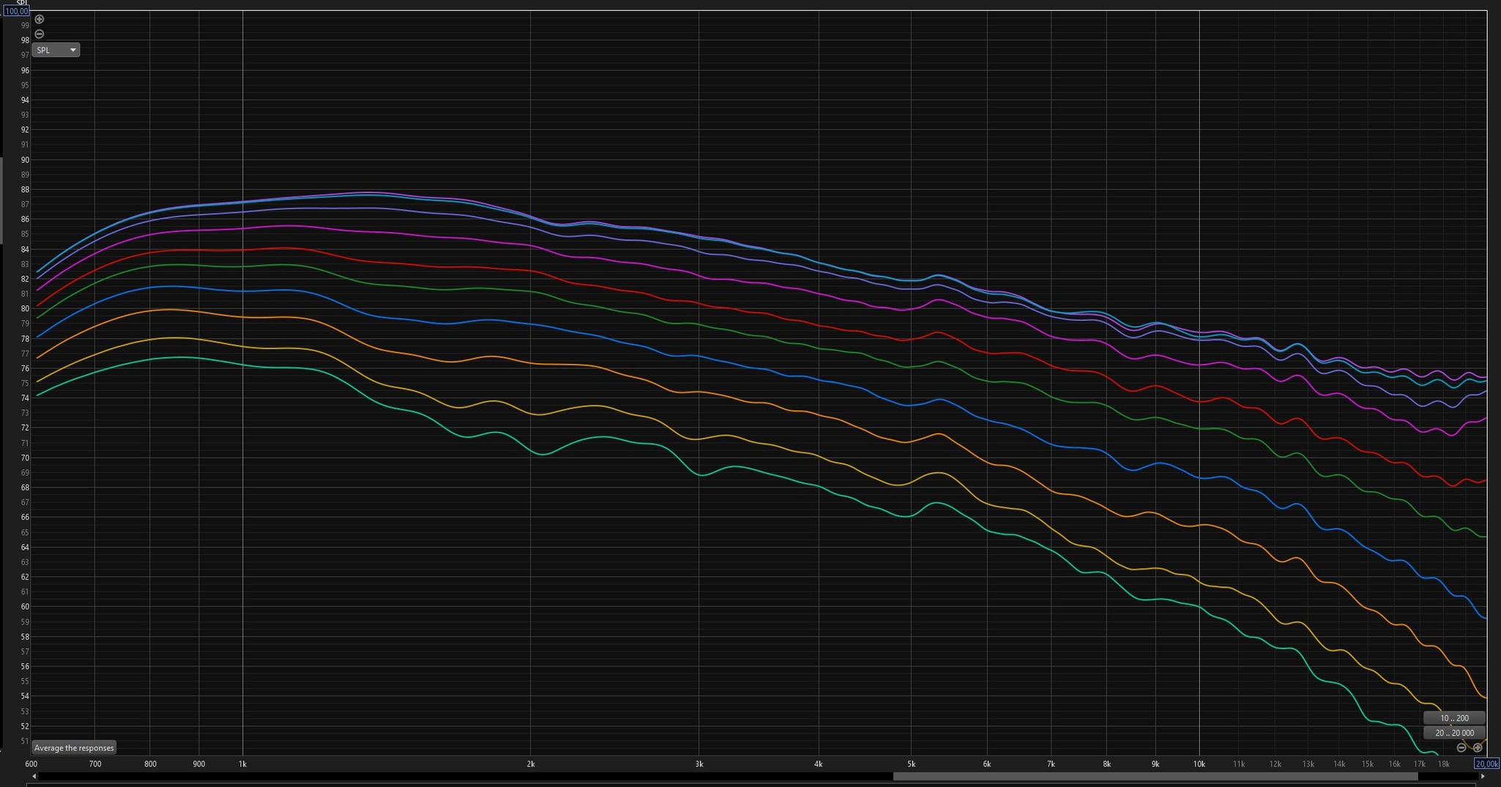Zoom out the vertical SPL axis
1501x787 pixels.
tap(40, 34)
